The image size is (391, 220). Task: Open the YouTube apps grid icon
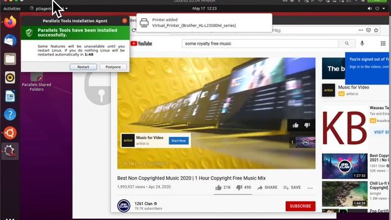(383, 43)
